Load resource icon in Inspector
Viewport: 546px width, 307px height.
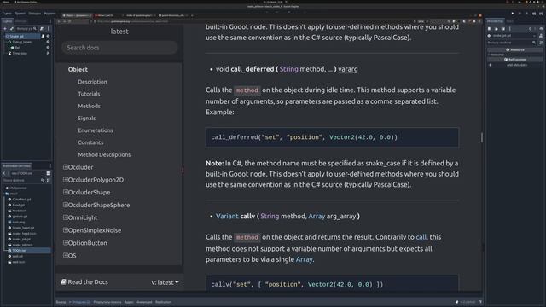tap(497, 28)
